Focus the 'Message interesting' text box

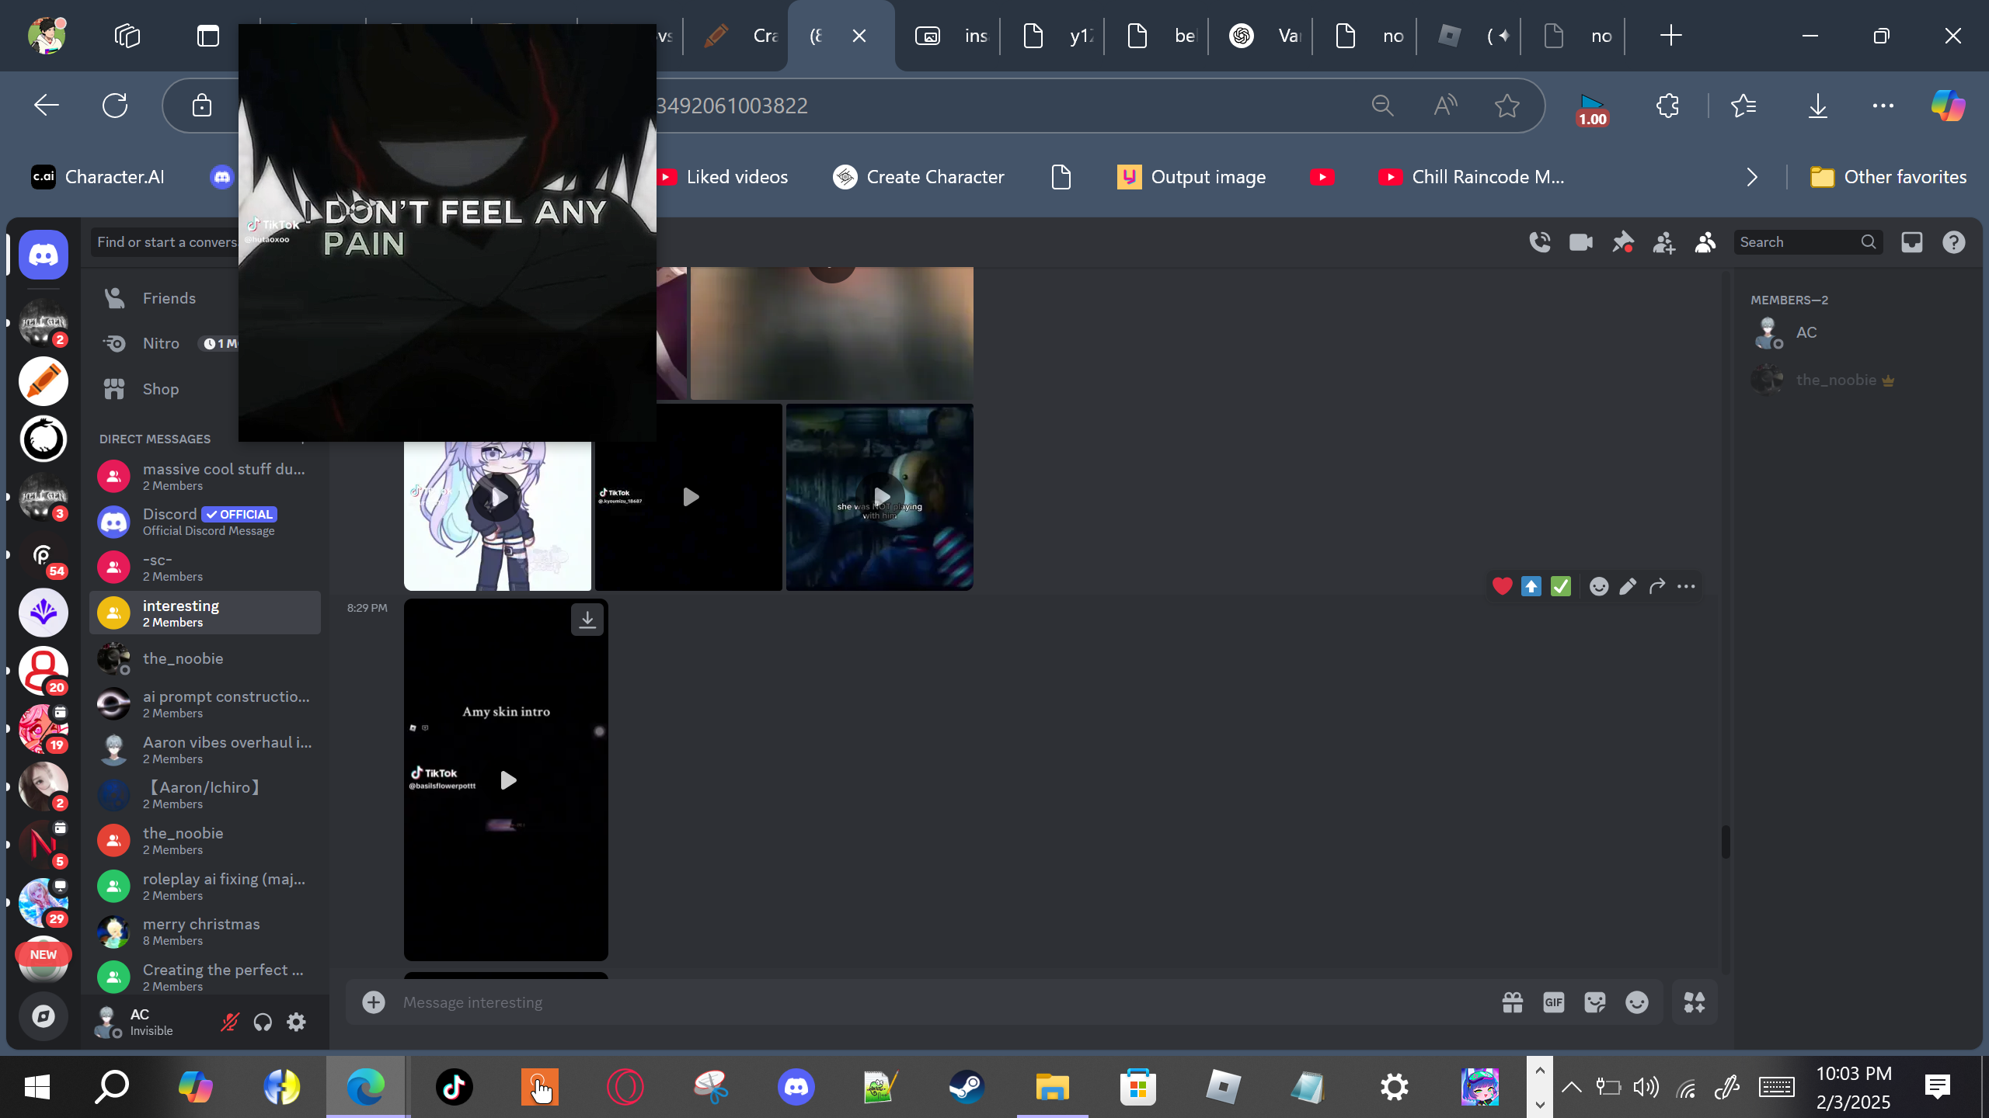point(944,1002)
